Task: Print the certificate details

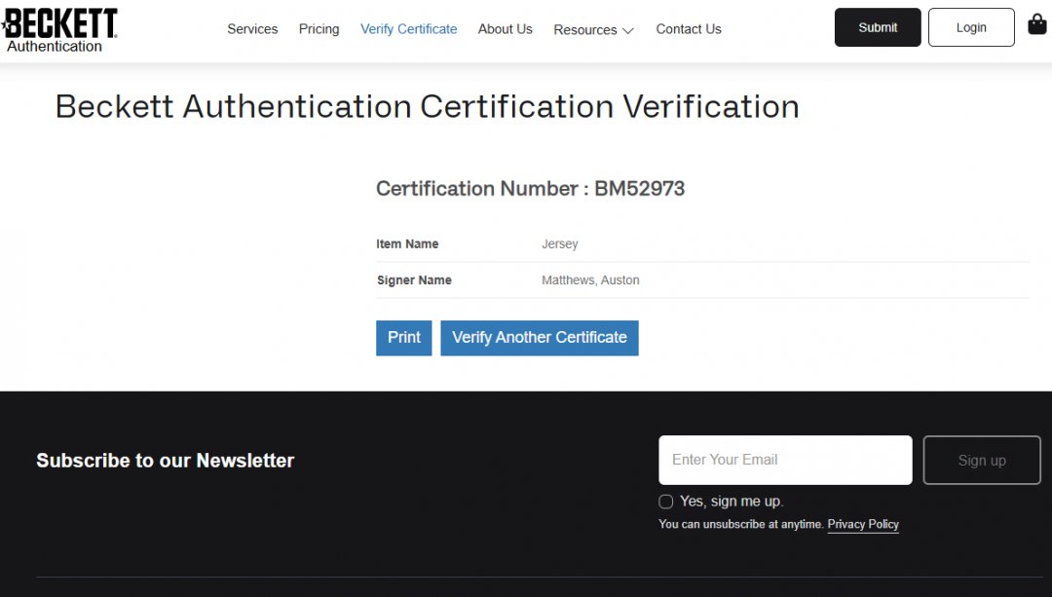Action: pos(403,338)
